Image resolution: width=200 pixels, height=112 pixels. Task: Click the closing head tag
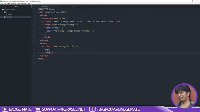click(x=44, y=40)
